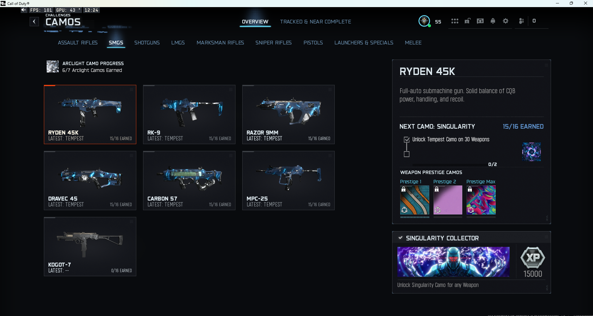Tick the empty second challenge checkbox
The width and height of the screenshot is (593, 316).
(407, 154)
